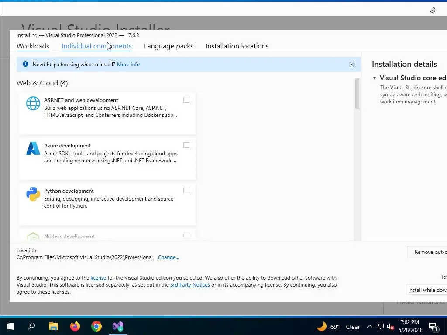The width and height of the screenshot is (447, 335).
Task: Open taskbar search magnifier
Action: tap(31, 326)
